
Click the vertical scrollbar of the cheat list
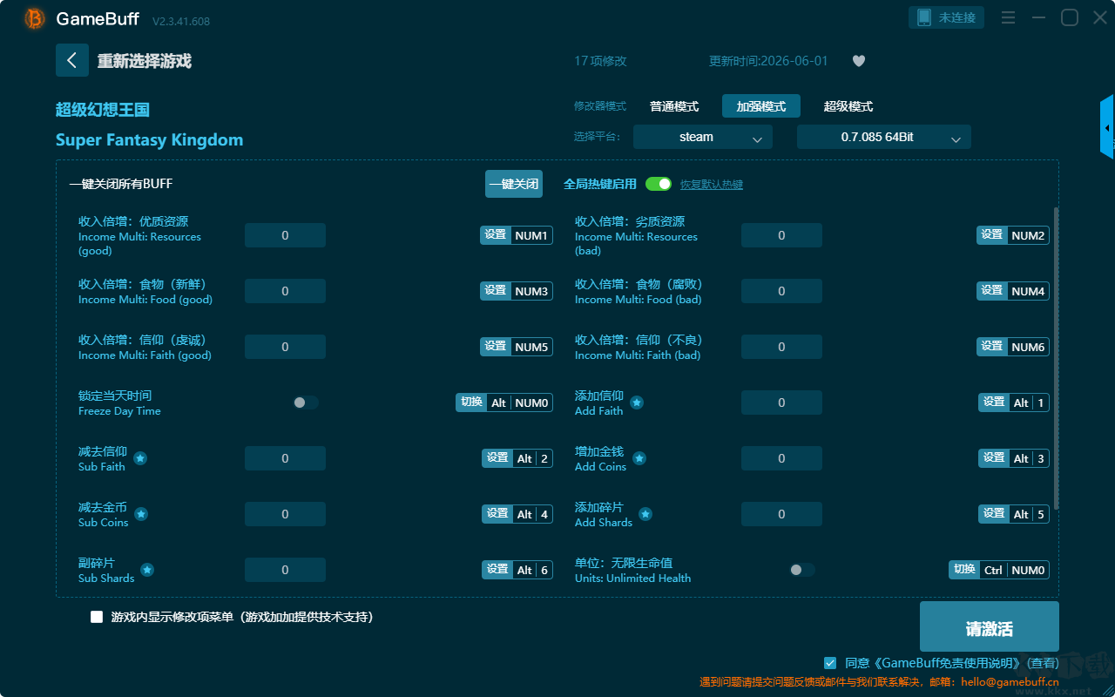(x=1057, y=358)
